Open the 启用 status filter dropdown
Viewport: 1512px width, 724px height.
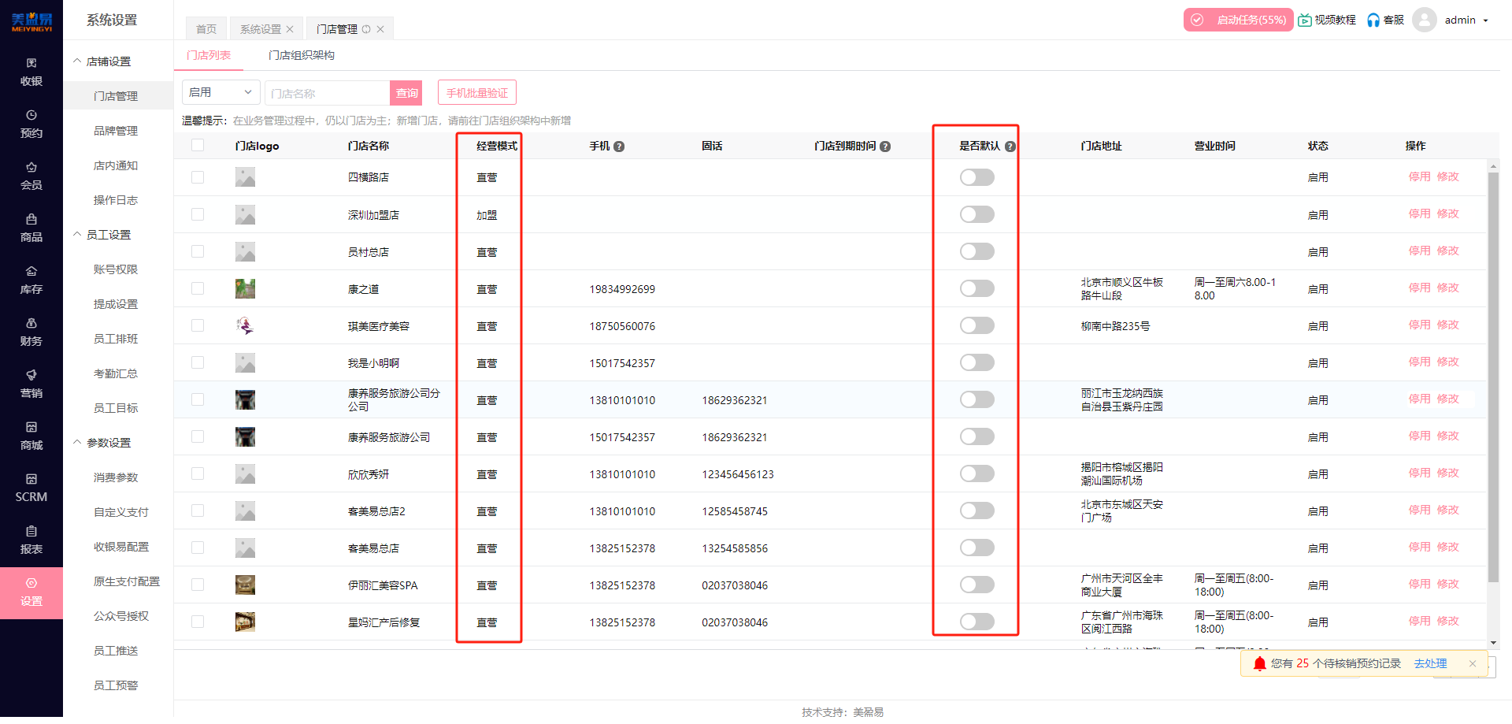click(221, 92)
